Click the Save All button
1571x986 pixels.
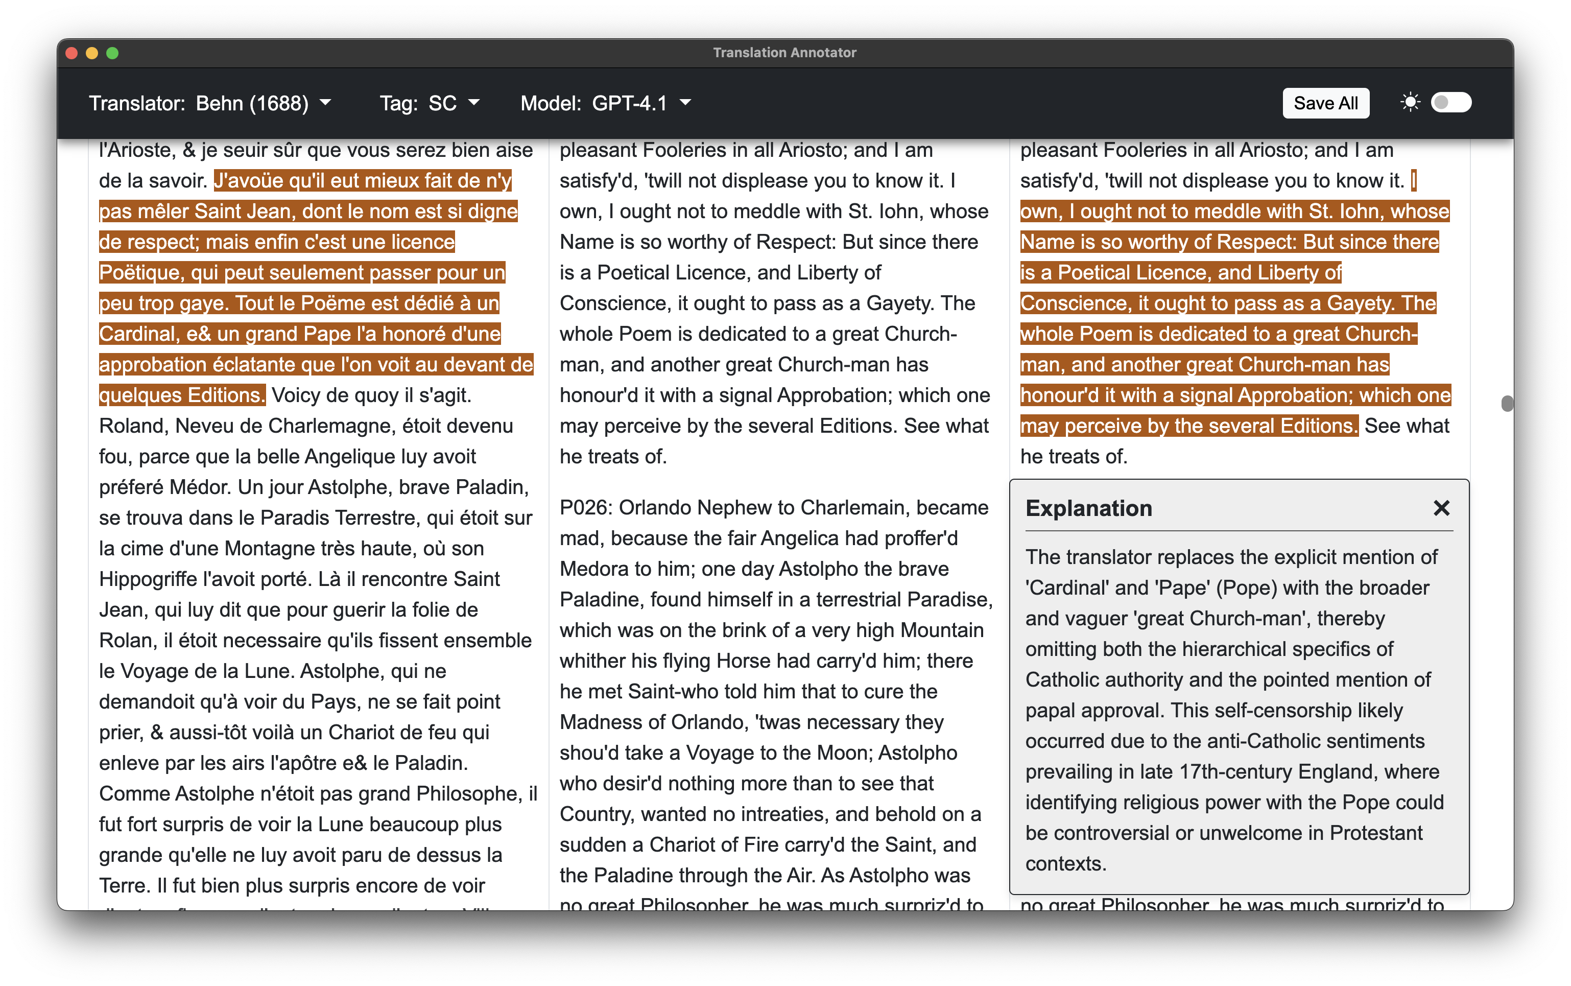tap(1325, 103)
